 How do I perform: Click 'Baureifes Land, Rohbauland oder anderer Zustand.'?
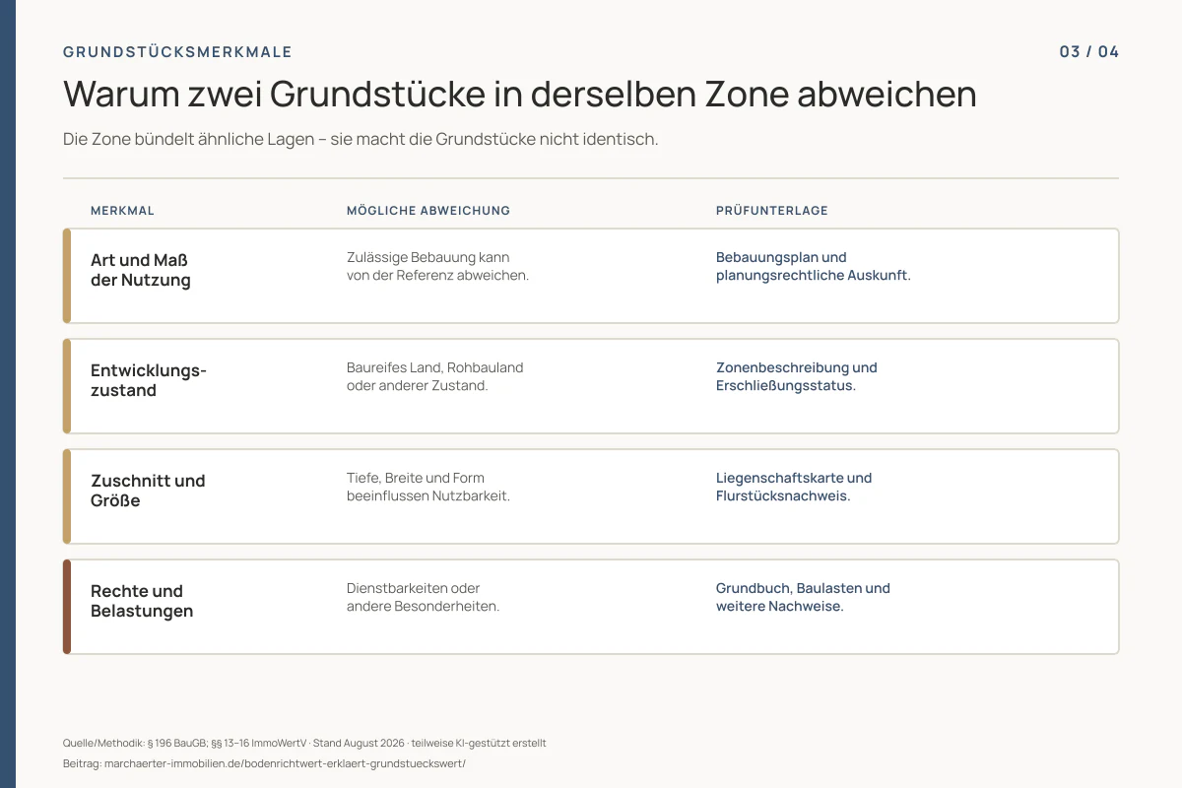(x=435, y=376)
